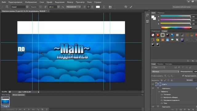Open the Файл menu

[x=4, y=2]
